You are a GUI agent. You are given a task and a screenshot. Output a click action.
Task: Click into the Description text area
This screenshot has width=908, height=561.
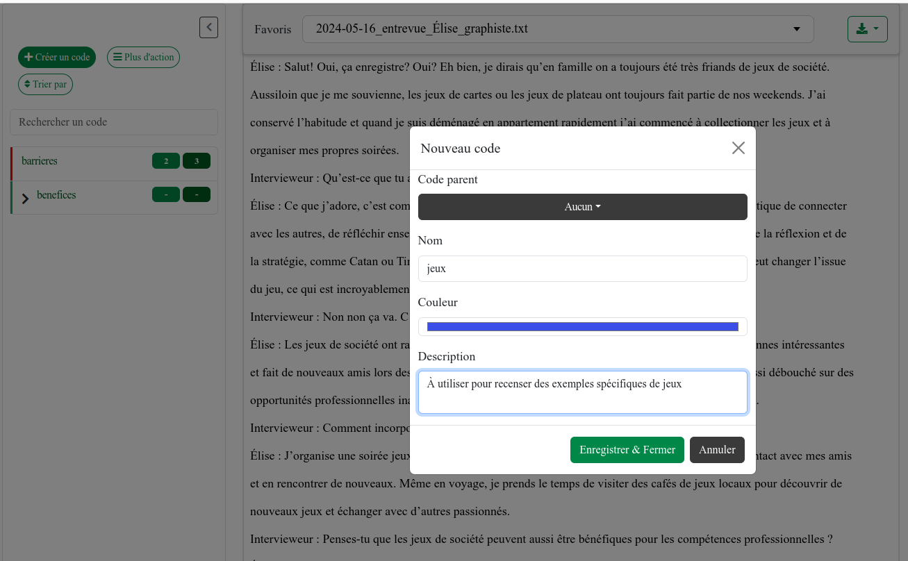coord(583,392)
